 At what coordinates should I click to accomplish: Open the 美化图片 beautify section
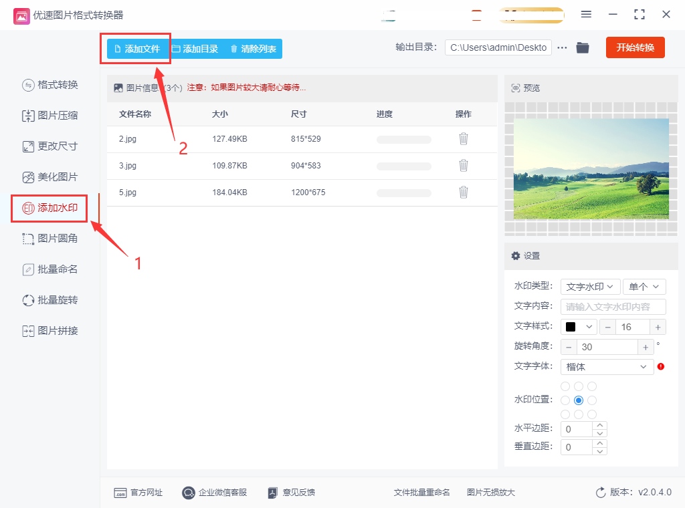[x=50, y=177]
